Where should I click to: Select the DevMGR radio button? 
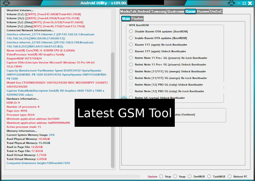point(190,176)
